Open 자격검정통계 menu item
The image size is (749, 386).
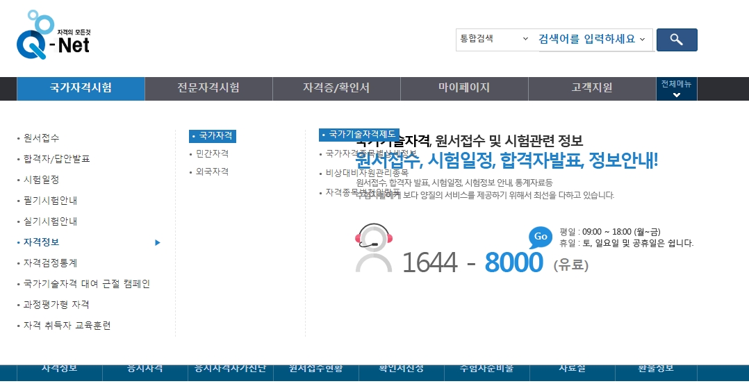pyautogui.click(x=50, y=263)
